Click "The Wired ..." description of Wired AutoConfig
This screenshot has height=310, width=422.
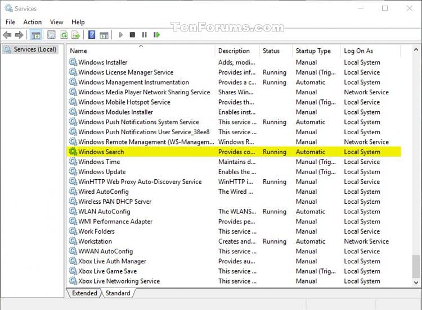(236, 192)
